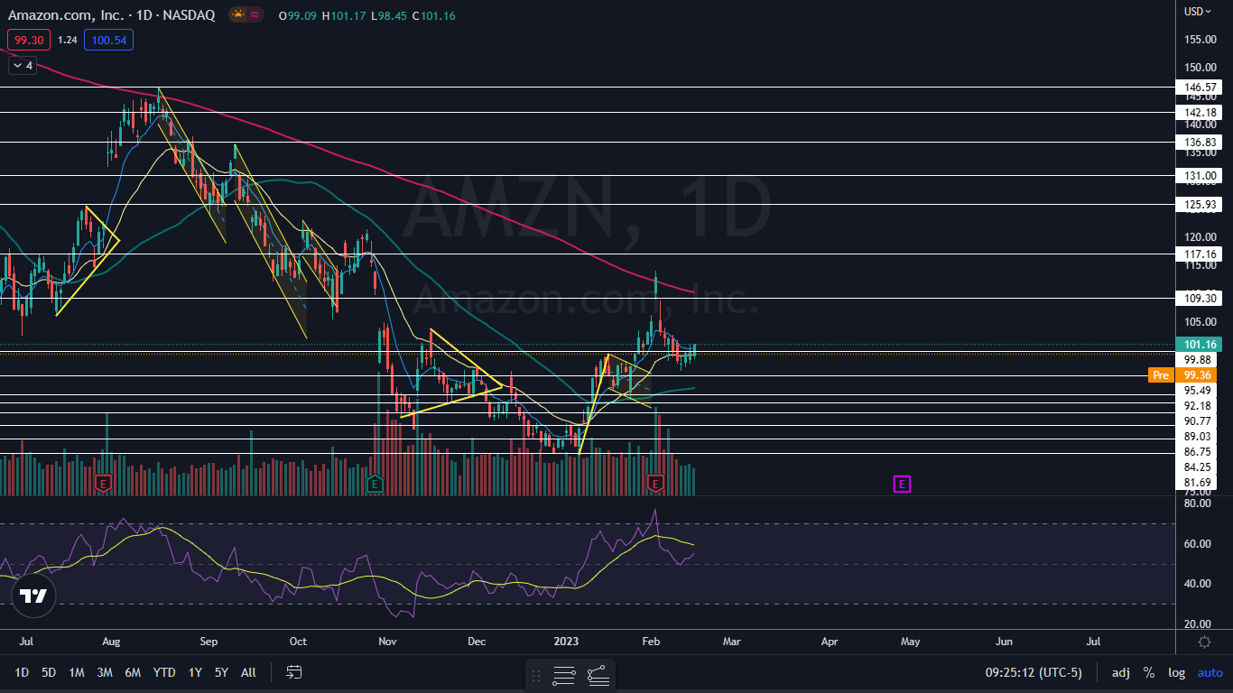Open the USD currency dropdown
The height and width of the screenshot is (693, 1233).
click(1199, 11)
